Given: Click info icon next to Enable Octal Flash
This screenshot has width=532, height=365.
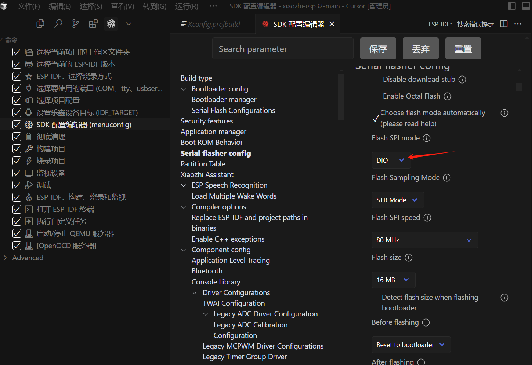Looking at the screenshot, I should click(447, 96).
